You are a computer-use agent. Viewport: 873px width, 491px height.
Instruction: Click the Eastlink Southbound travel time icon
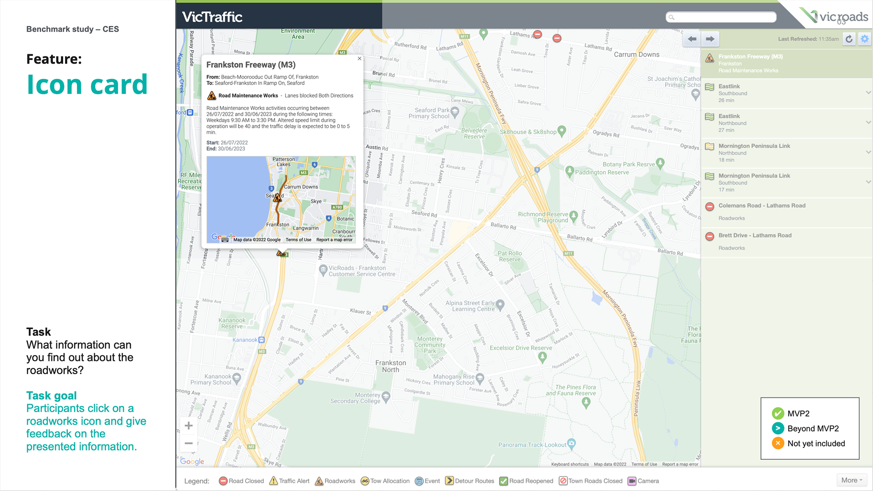pos(709,87)
